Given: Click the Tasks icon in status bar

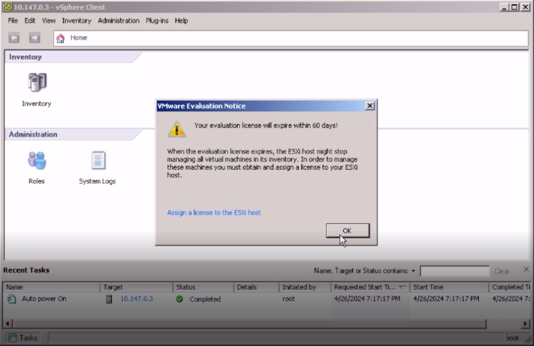Looking at the screenshot, I should [x=12, y=337].
